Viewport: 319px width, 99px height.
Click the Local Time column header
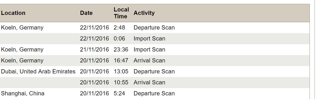tap(121, 13)
